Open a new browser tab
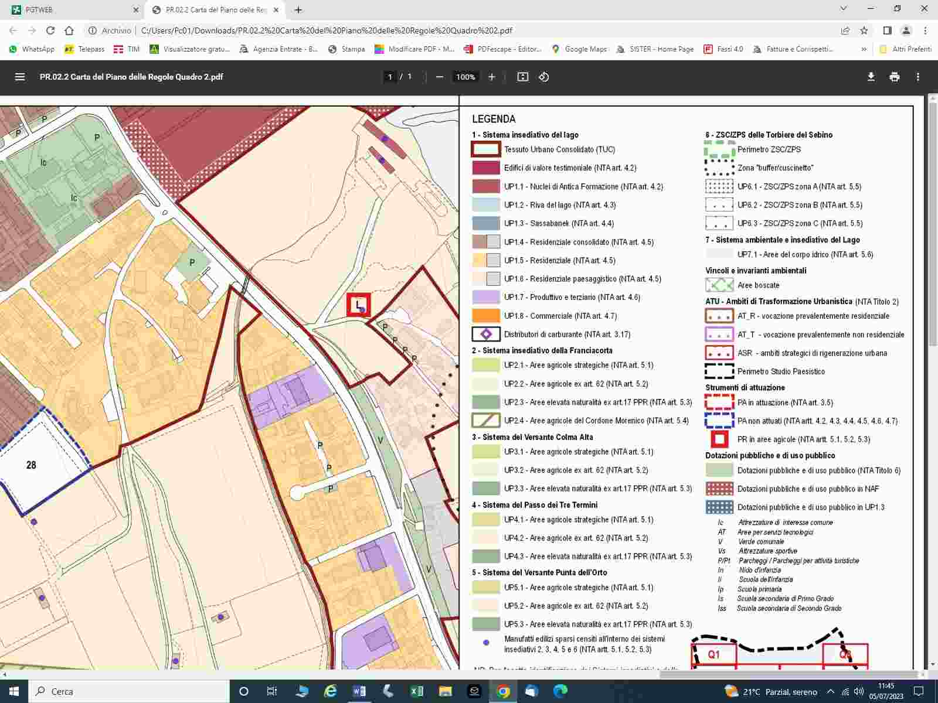 (x=298, y=9)
